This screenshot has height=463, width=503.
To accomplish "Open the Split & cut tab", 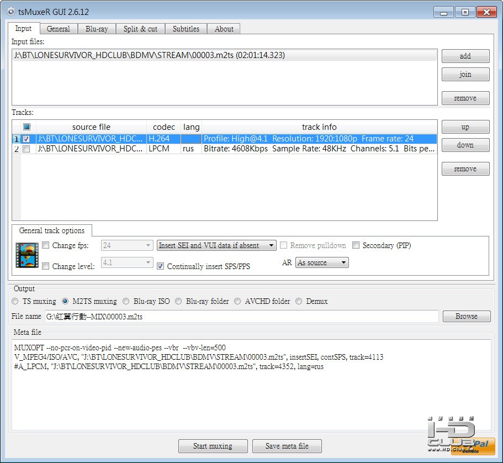I will tap(140, 29).
